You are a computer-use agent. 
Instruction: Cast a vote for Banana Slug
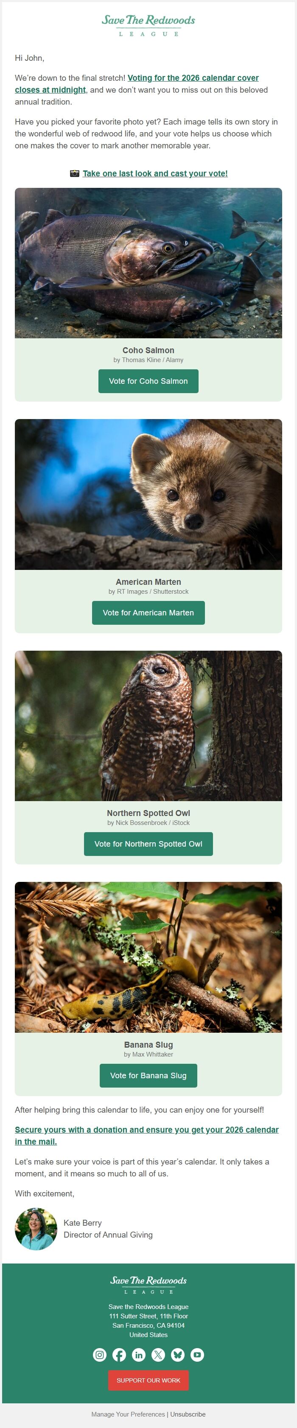coord(148,1075)
